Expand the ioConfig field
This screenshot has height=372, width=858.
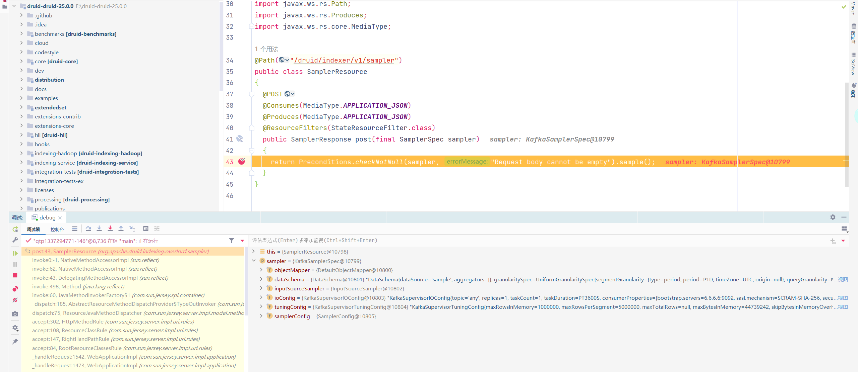(261, 297)
